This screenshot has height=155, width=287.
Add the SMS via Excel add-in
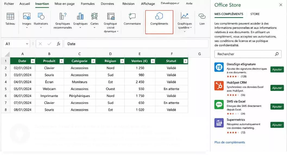pyautogui.click(x=277, y=106)
